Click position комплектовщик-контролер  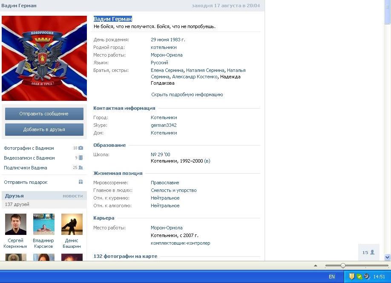[180, 243]
